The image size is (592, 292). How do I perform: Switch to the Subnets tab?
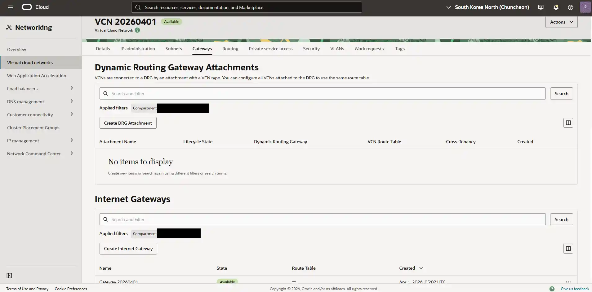pyautogui.click(x=174, y=49)
